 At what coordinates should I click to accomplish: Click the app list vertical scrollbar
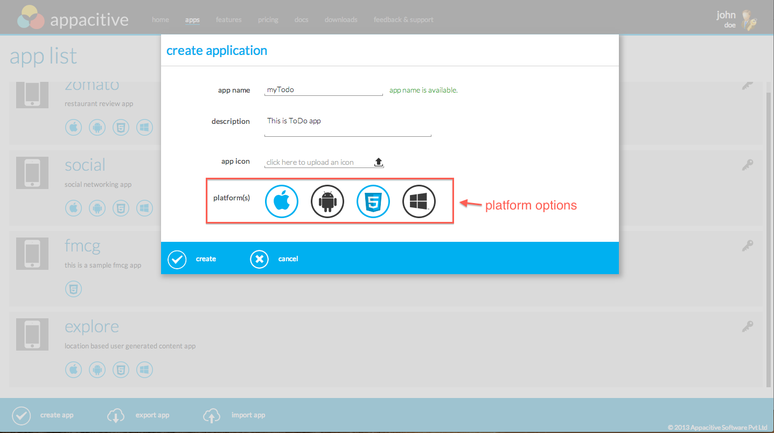pos(768,239)
